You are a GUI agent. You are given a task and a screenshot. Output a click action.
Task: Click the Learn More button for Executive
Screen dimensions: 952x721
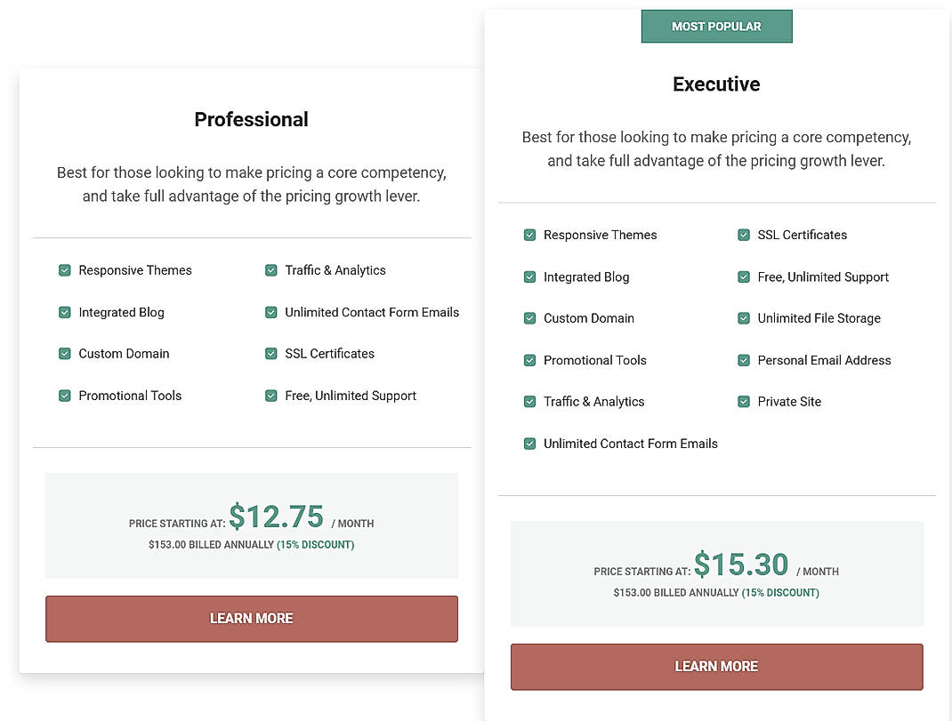(x=716, y=666)
